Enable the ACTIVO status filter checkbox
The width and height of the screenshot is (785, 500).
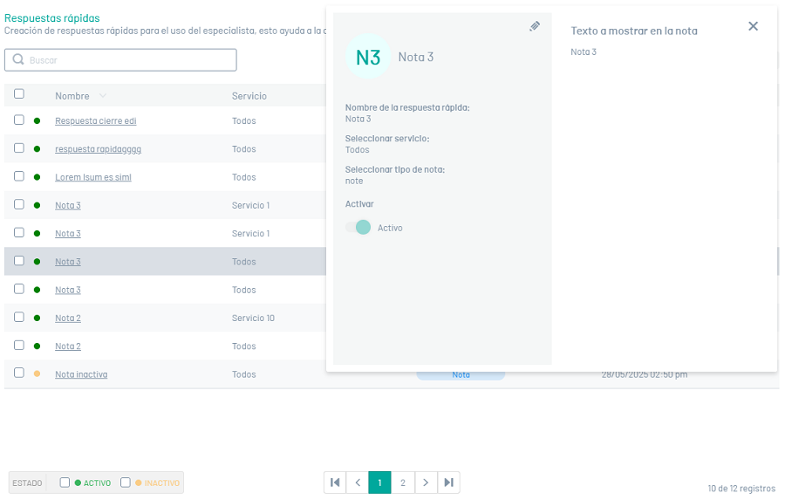(x=65, y=483)
